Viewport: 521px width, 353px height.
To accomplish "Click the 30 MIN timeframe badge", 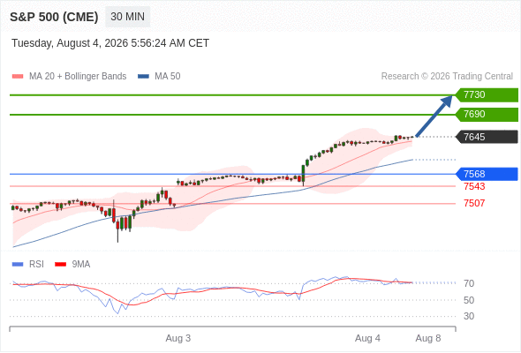I will pyautogui.click(x=127, y=17).
